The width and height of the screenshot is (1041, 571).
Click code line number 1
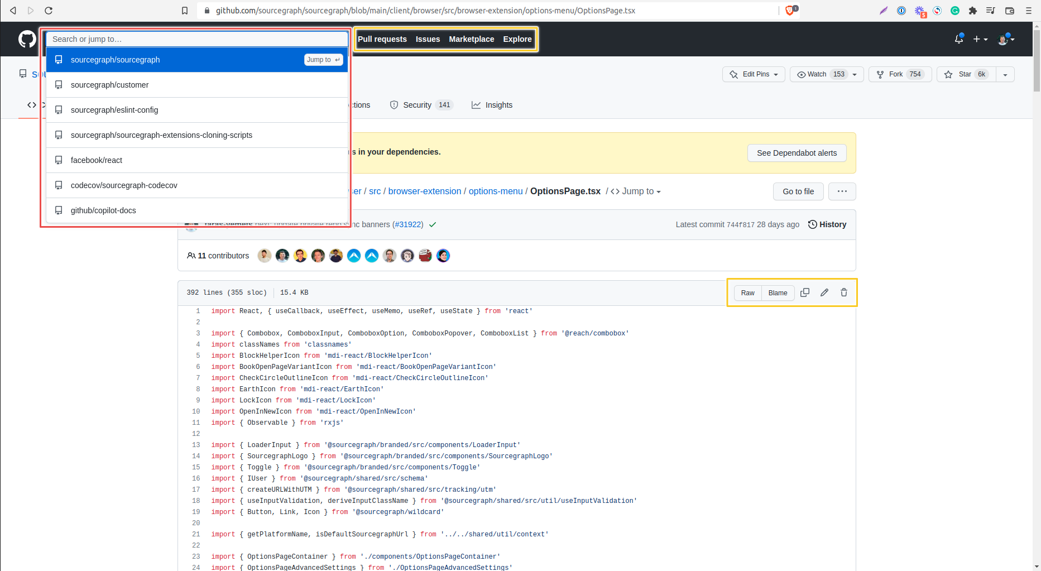[198, 311]
